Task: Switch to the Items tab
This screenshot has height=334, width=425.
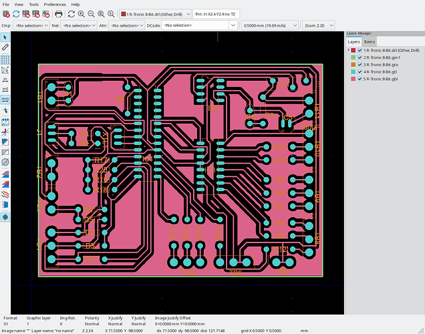Action: click(370, 41)
